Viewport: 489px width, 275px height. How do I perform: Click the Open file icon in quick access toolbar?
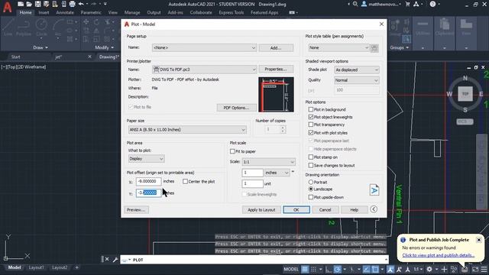pyautogui.click(x=29, y=4)
